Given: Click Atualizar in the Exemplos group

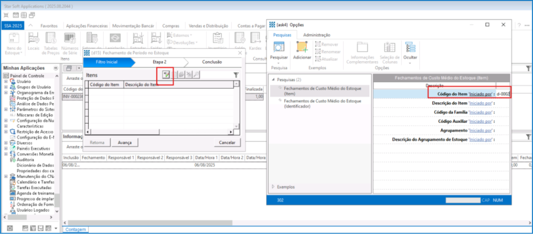Looking at the screenshot, I should [x=327, y=59].
